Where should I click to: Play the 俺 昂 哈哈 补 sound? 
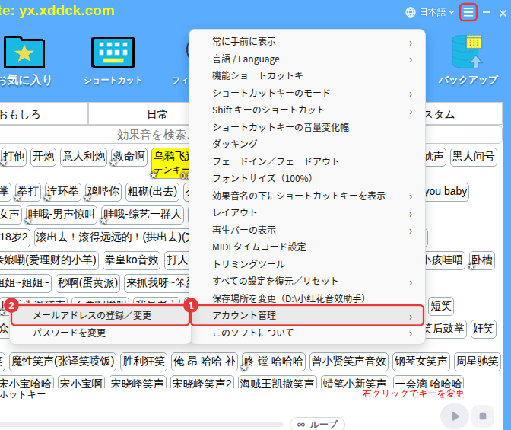tap(205, 362)
